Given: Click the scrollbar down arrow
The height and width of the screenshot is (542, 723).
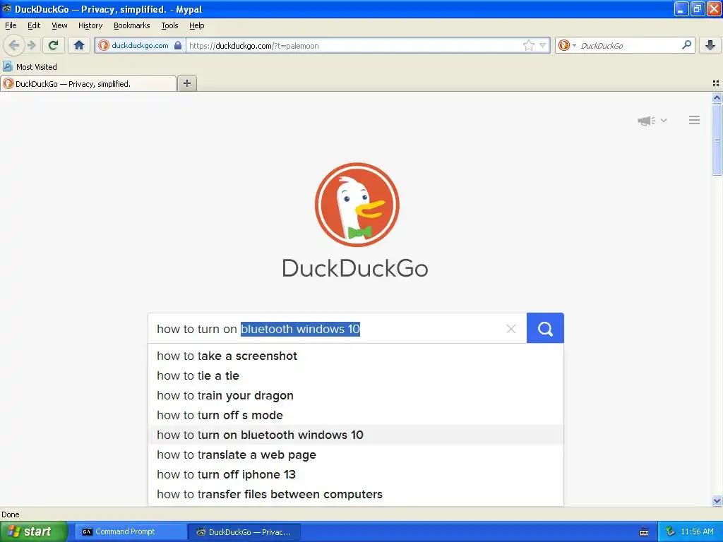Looking at the screenshot, I should (717, 500).
